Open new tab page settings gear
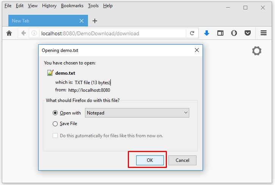The width and height of the screenshot is (275, 185). [x=257, y=51]
